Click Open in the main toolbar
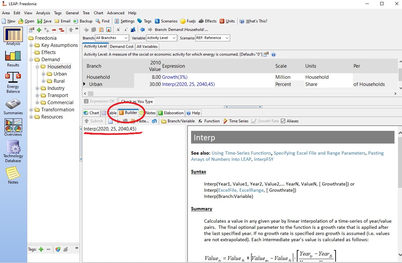 (x=26, y=21)
